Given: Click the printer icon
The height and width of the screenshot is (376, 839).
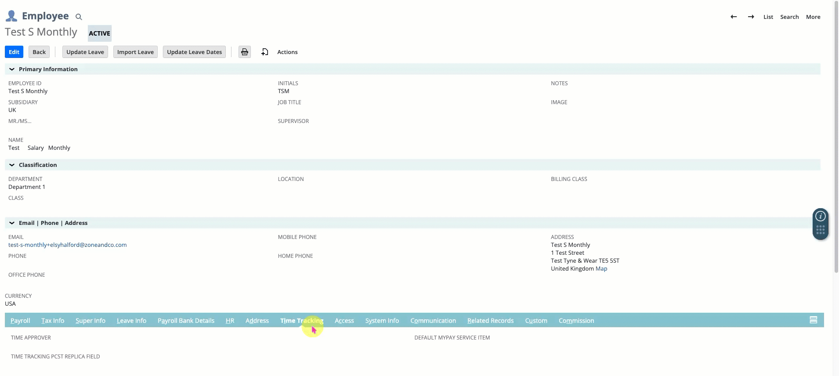Looking at the screenshot, I should pos(245,52).
